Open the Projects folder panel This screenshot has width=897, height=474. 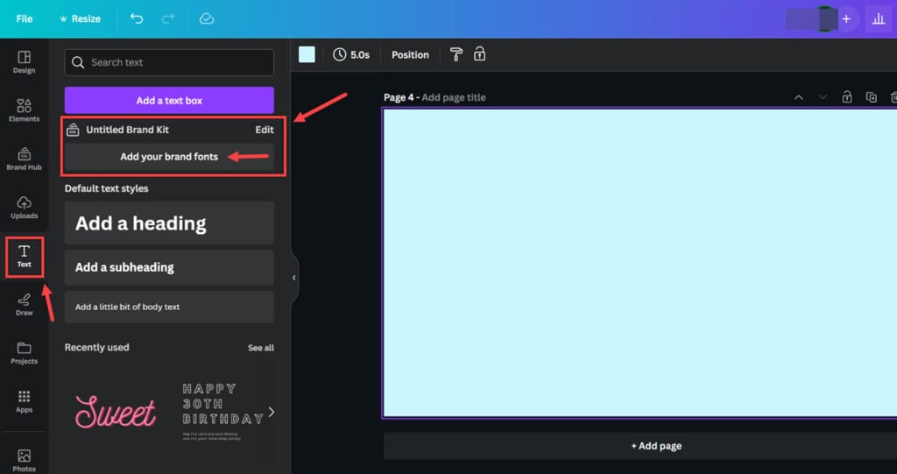[24, 353]
